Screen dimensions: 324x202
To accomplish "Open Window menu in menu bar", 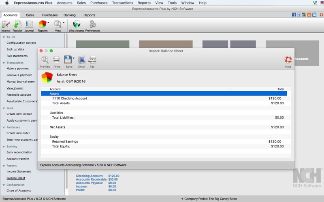I will point(188,3).
